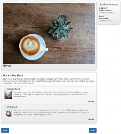
Task: Select Medium Dark in Product Summary
Action: coord(106,20)
